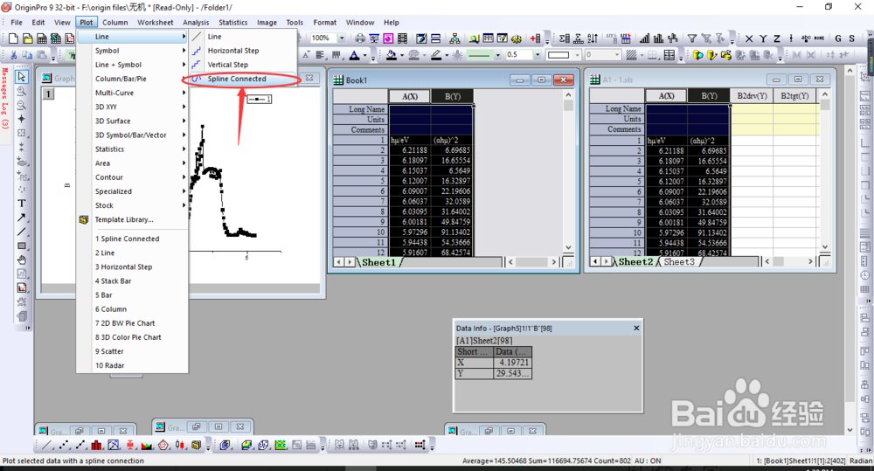Select the Line drawing tool
Image resolution: width=874 pixels, height=471 pixels.
pos(21,232)
